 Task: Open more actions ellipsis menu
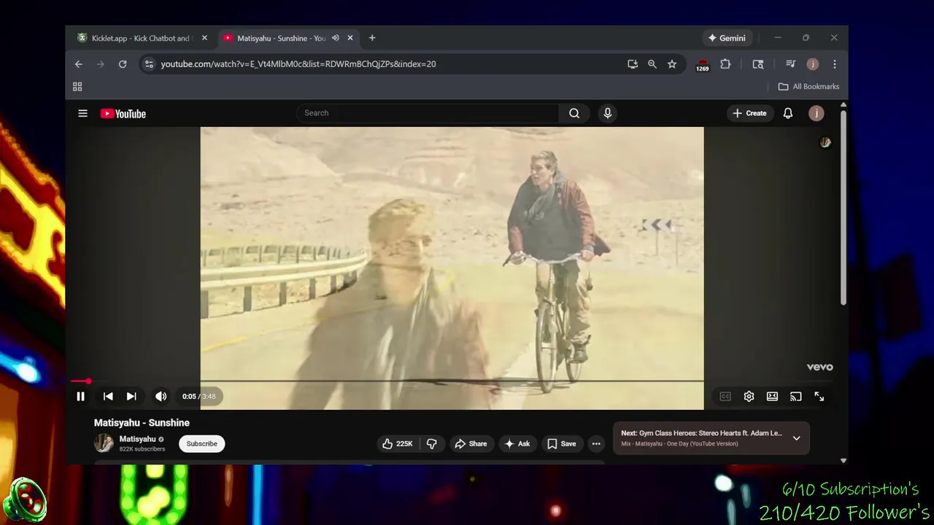pyautogui.click(x=596, y=443)
